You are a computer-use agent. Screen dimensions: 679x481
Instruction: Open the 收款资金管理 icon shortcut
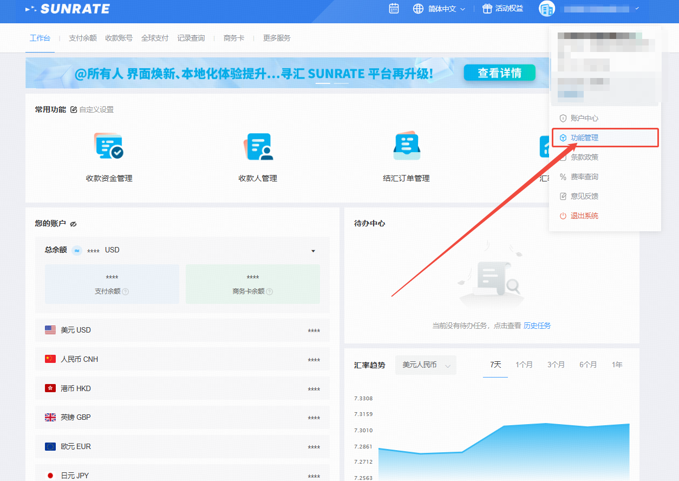109,146
